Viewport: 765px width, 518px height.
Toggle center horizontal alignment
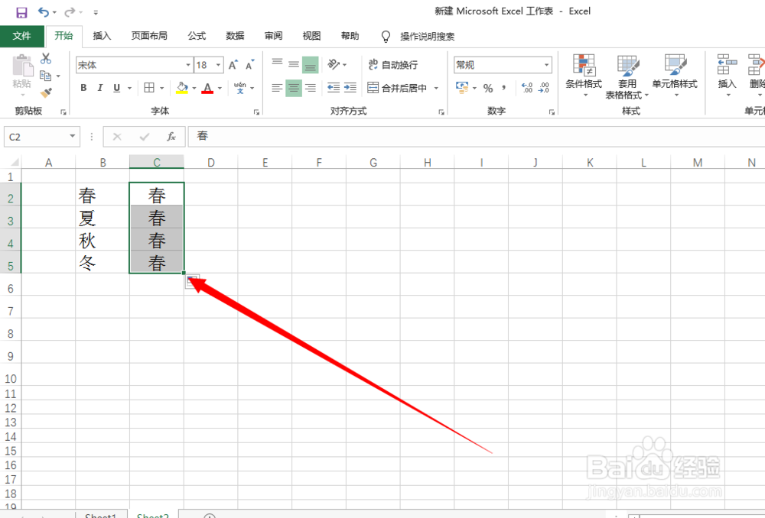click(294, 88)
